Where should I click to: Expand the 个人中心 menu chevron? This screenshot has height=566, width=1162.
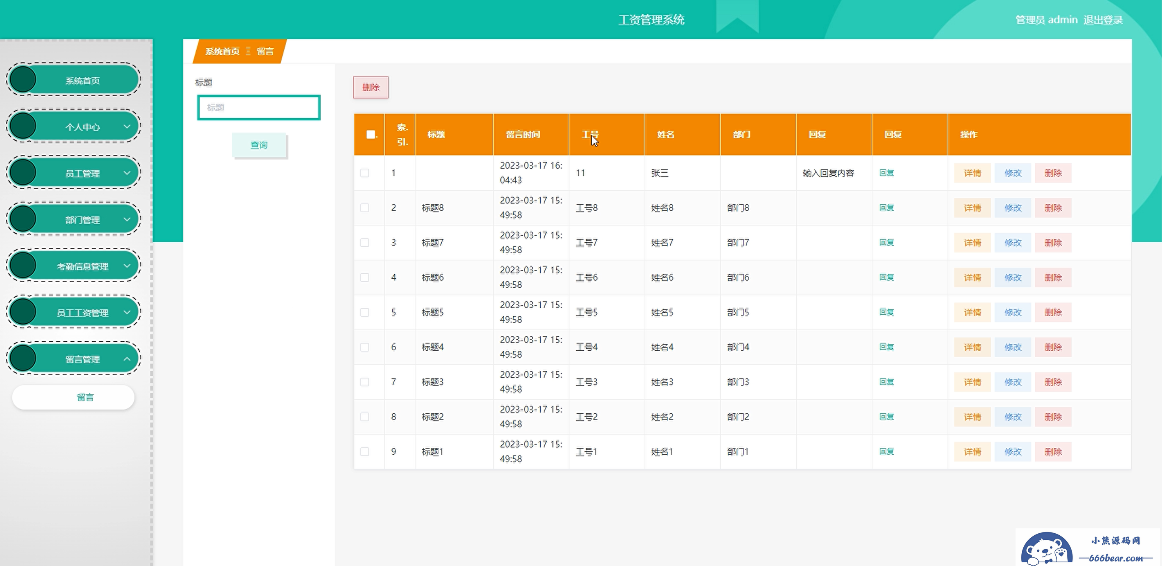point(127,126)
